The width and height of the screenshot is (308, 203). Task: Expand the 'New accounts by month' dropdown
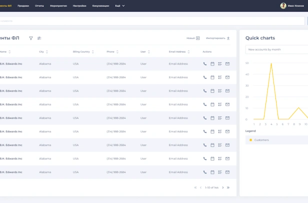276,50
